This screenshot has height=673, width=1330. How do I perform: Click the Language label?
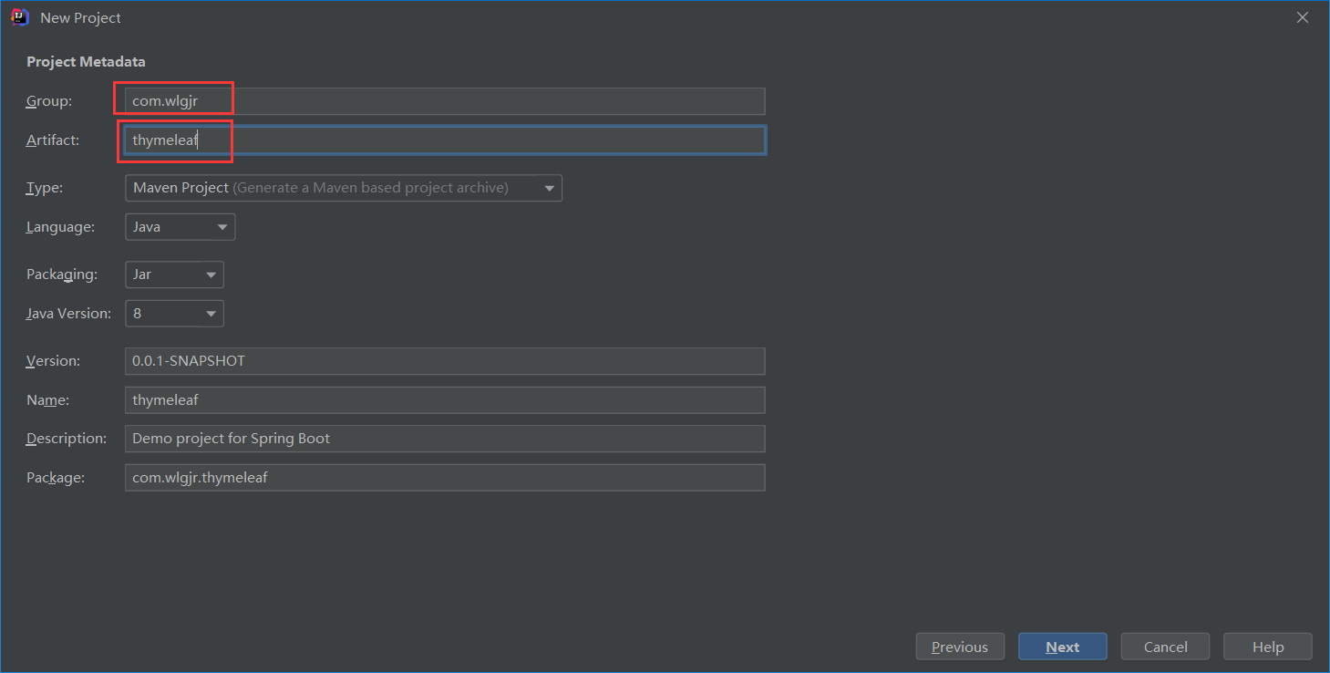(60, 227)
